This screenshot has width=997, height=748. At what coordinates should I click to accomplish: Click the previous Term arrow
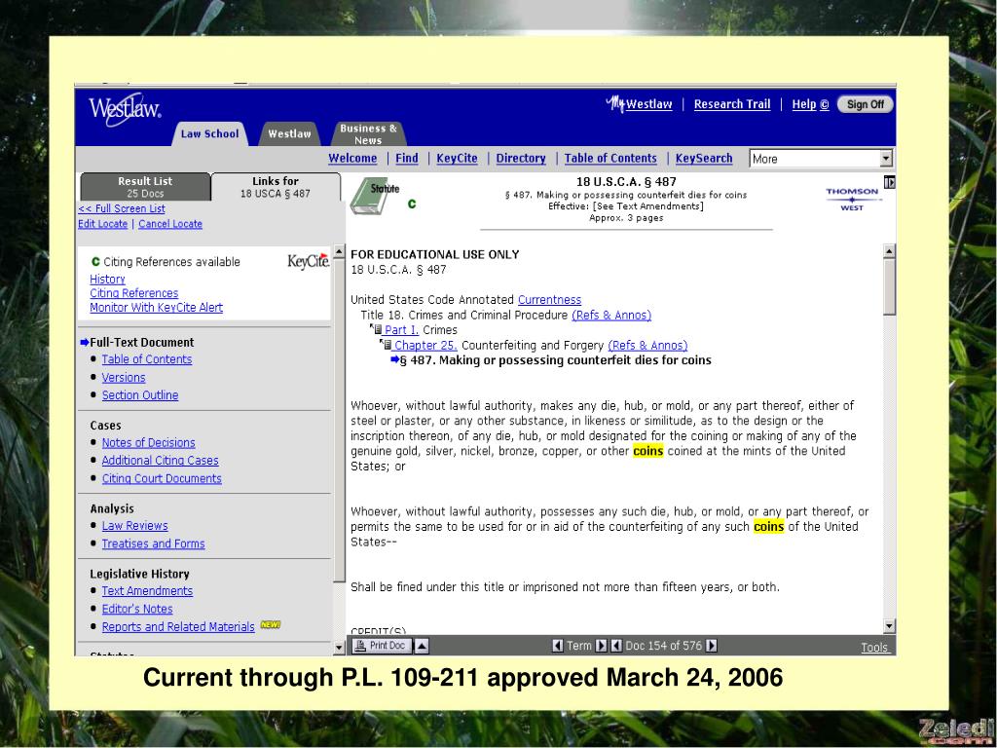(558, 646)
